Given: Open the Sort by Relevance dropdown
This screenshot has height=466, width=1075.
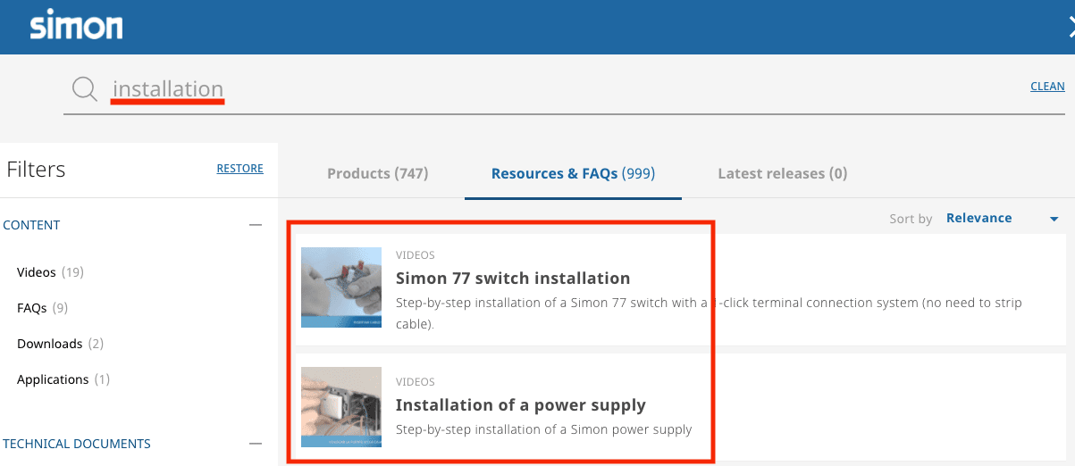Looking at the screenshot, I should tap(1001, 219).
